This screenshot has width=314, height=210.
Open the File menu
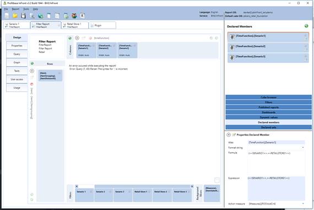click(6, 9)
